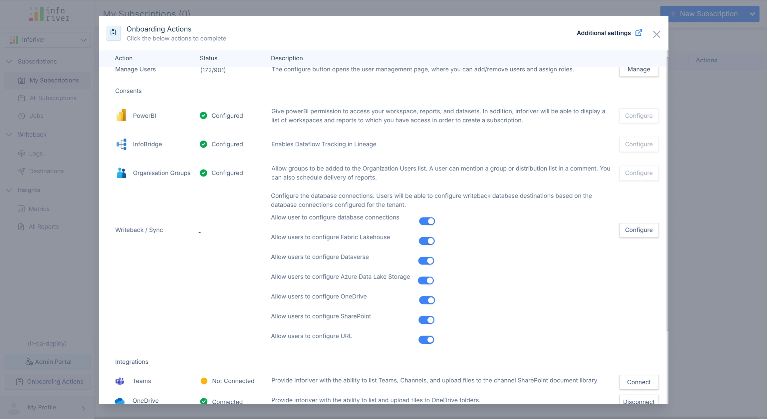Screen dimensions: 767x419
Task: Toggle the Azure Data Lake Storage switch
Action: tap(426, 280)
